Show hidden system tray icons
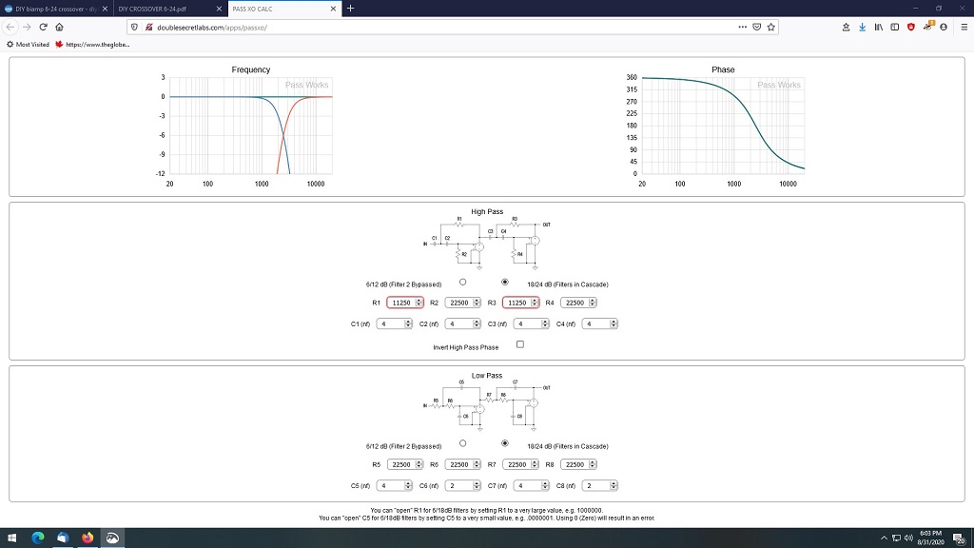Image resolution: width=974 pixels, height=548 pixels. click(884, 538)
